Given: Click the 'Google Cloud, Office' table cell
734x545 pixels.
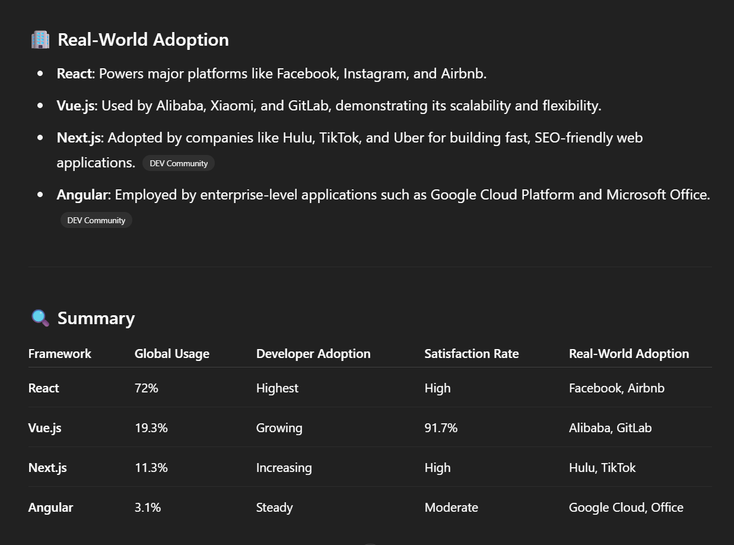Looking at the screenshot, I should pyautogui.click(x=626, y=508).
